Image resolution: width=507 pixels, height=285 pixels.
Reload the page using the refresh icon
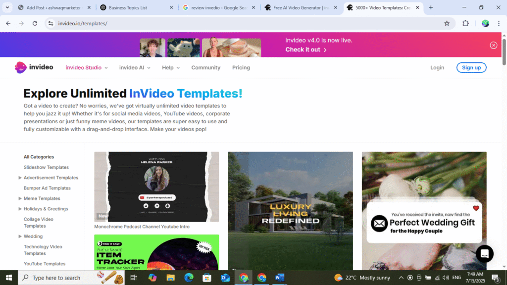click(x=35, y=23)
